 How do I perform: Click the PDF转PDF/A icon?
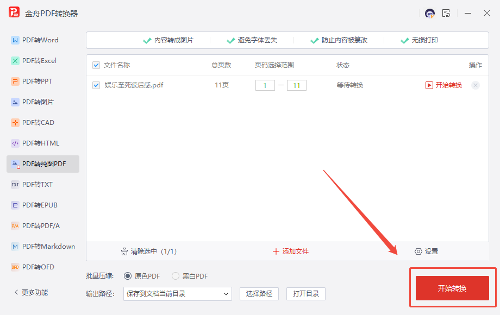(15, 226)
